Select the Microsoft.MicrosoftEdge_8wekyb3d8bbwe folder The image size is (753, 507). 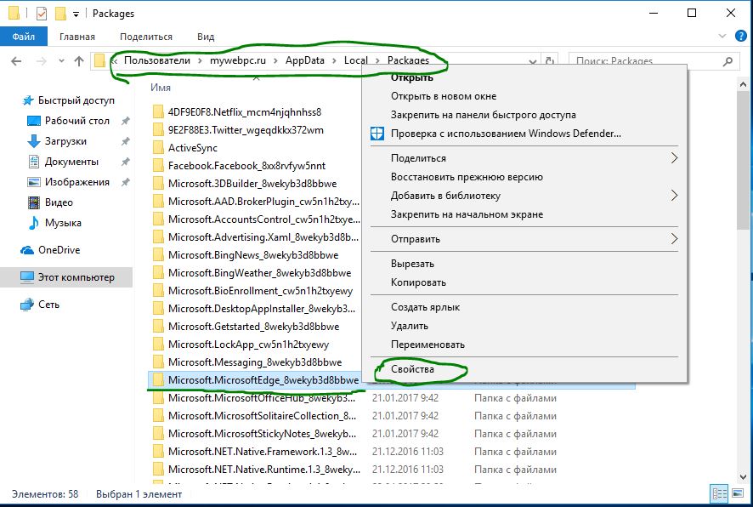click(263, 380)
